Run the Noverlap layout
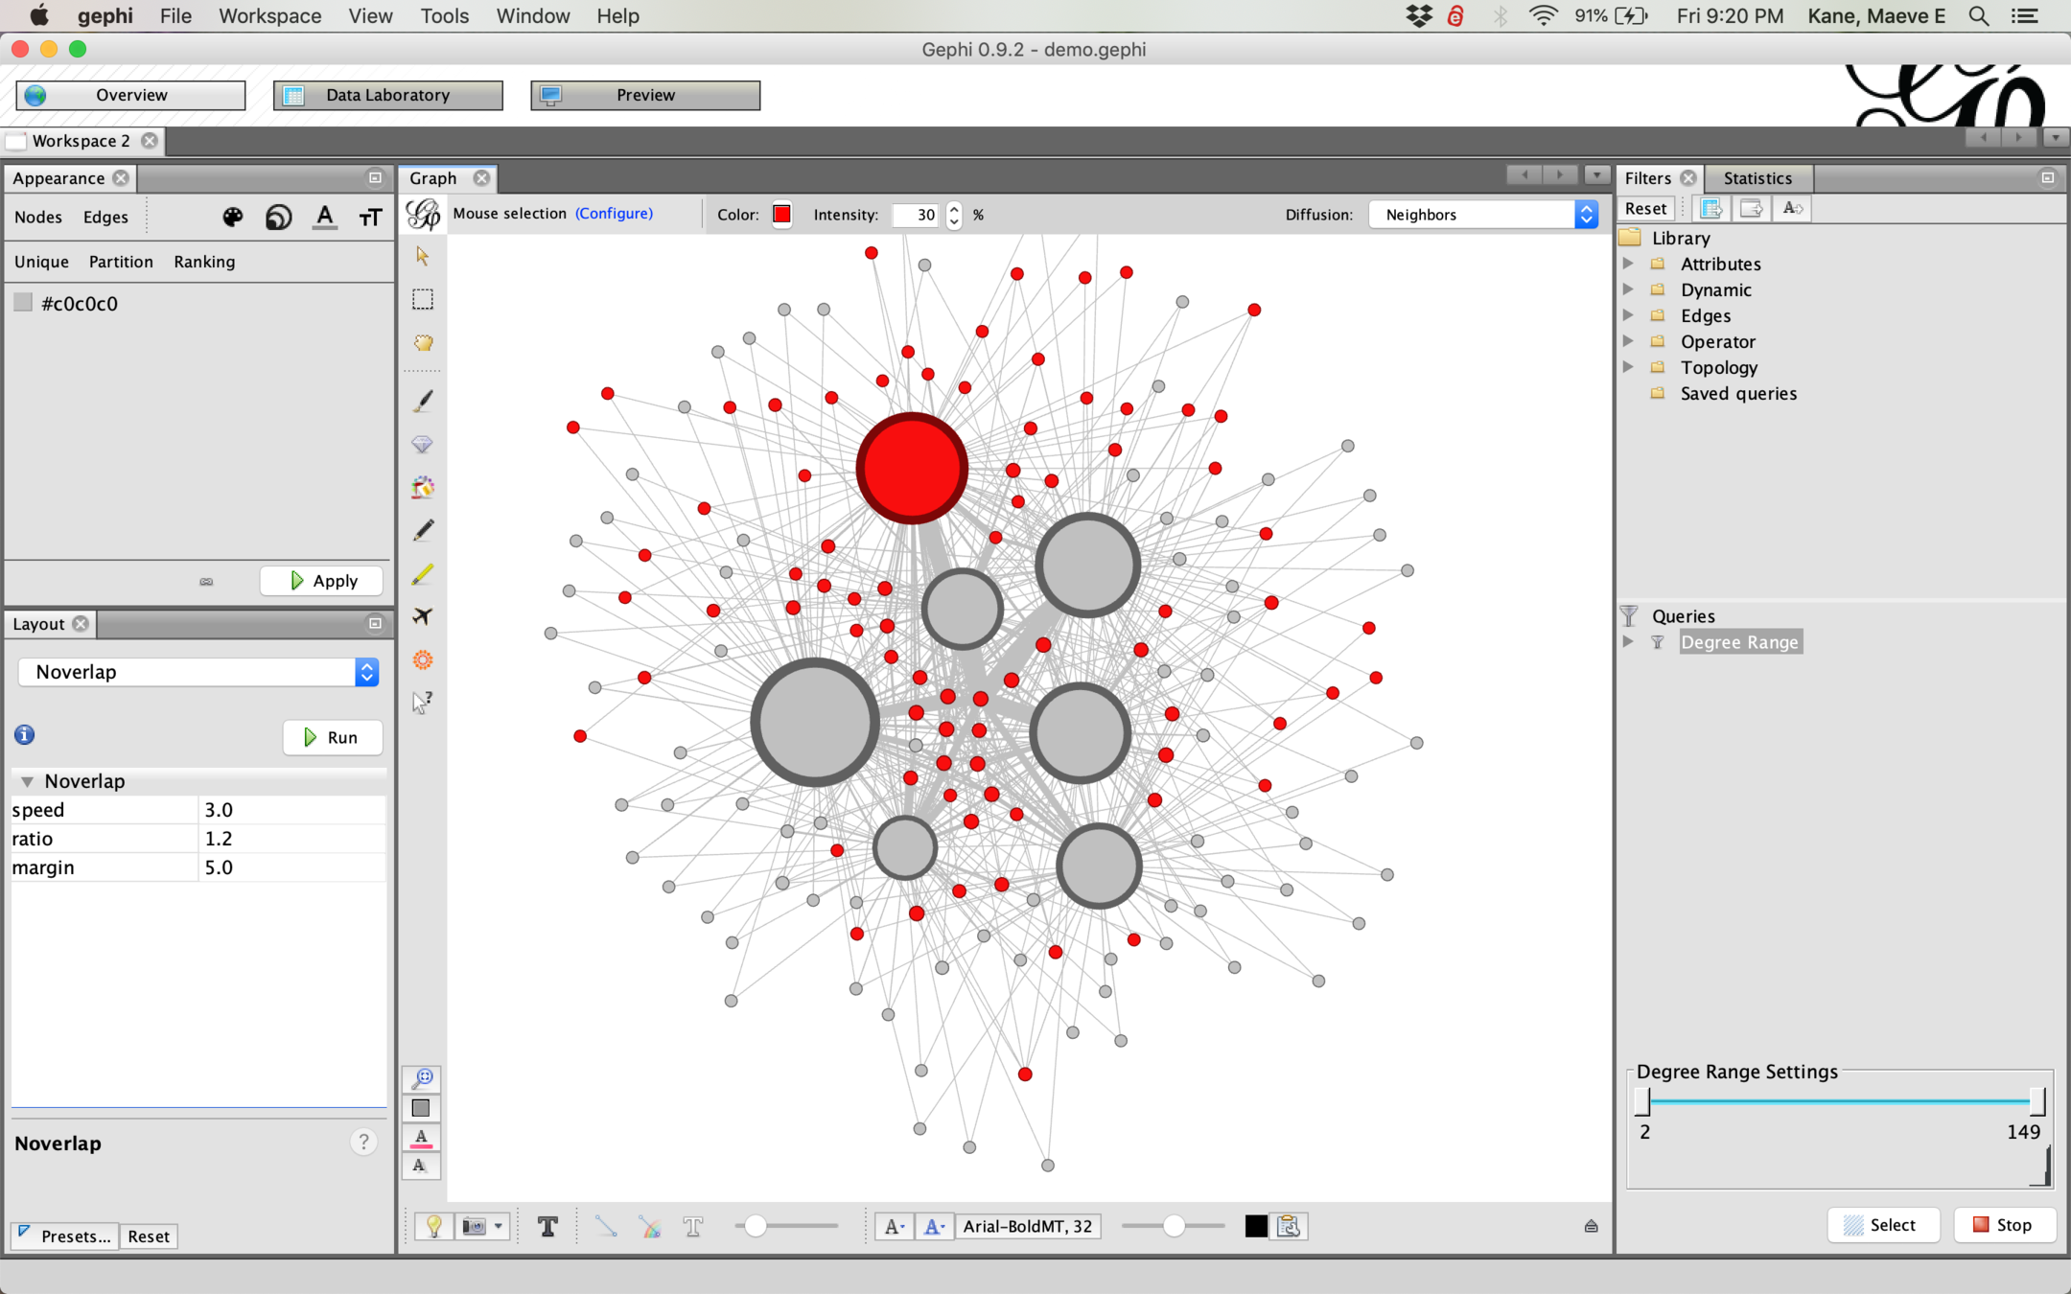 pos(332,737)
